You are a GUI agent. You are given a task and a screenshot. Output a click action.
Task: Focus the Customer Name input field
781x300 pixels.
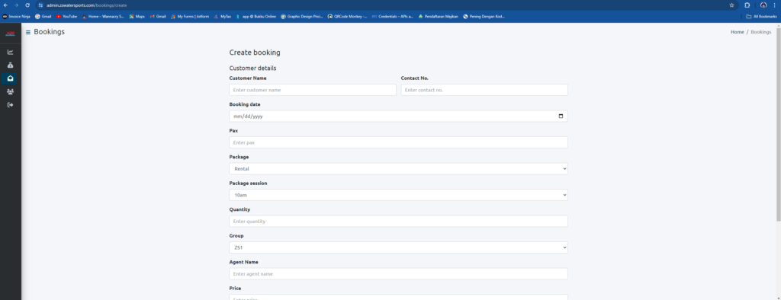tap(313, 90)
